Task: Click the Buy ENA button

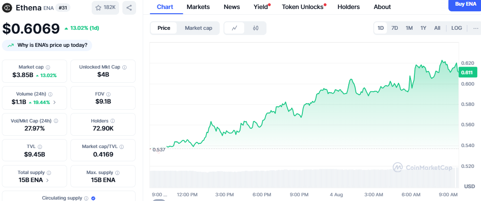Action: tap(464, 5)
